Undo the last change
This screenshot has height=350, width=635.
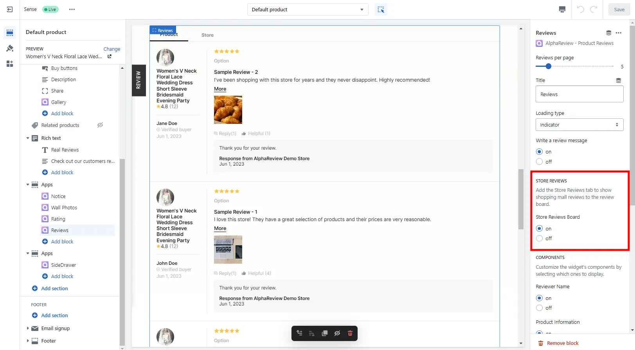click(581, 9)
